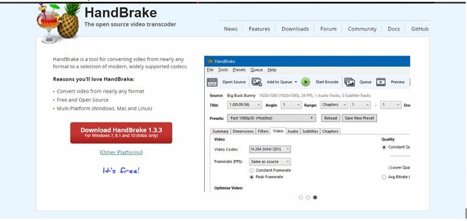This screenshot has height=221, width=467.
Task: Select the Constant Framerate radio button
Action: [x=252, y=170]
